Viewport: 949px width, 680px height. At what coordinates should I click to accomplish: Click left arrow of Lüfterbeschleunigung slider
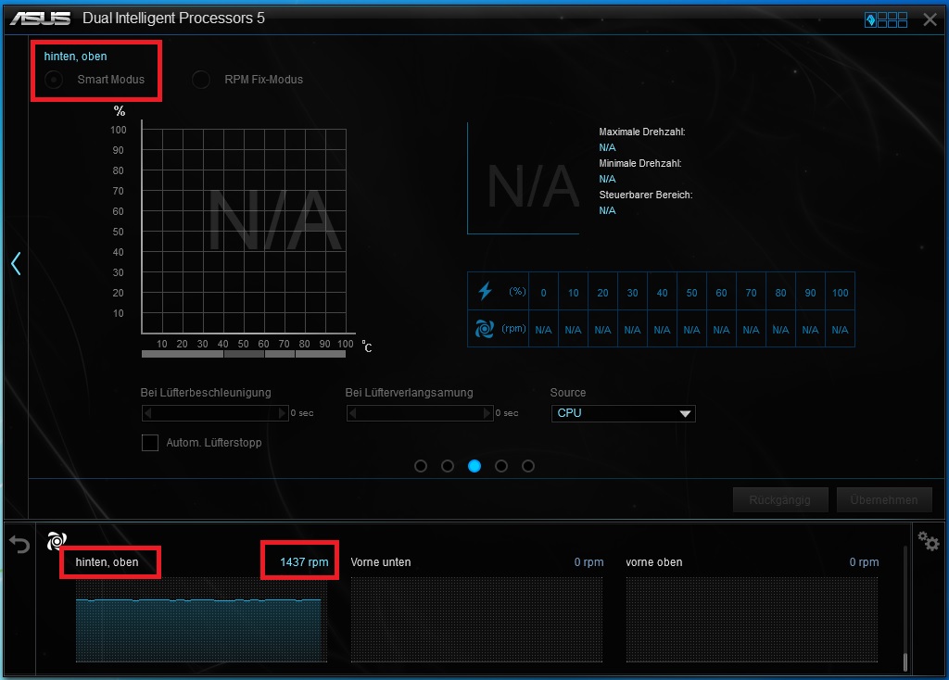(x=147, y=413)
